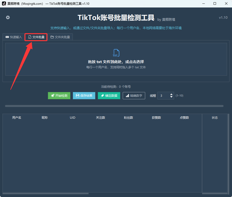Click the 保存结果 button
The image size is (232, 197).
[84, 96]
